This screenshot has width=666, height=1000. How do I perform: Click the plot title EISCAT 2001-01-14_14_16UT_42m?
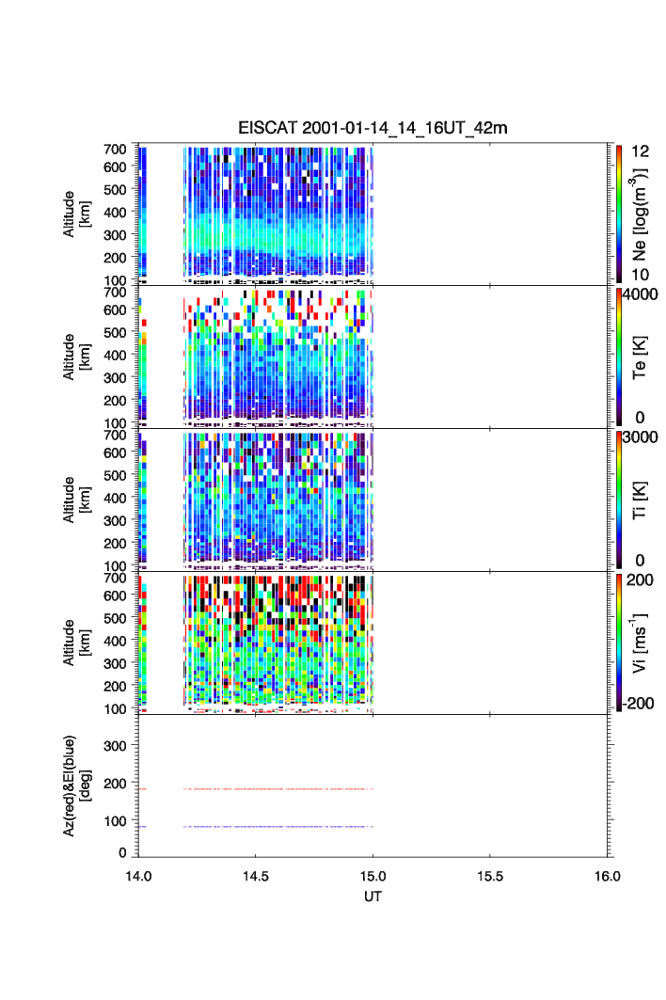(x=373, y=128)
